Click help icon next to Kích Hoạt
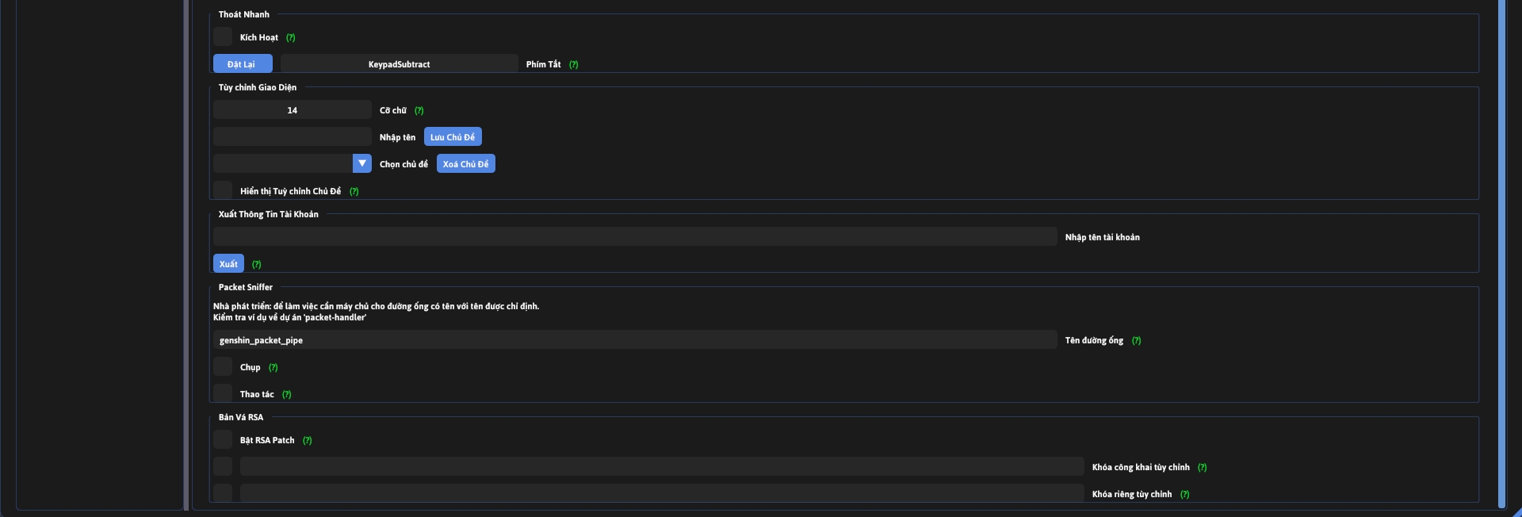Screen dimensions: 1522x517 290,38
